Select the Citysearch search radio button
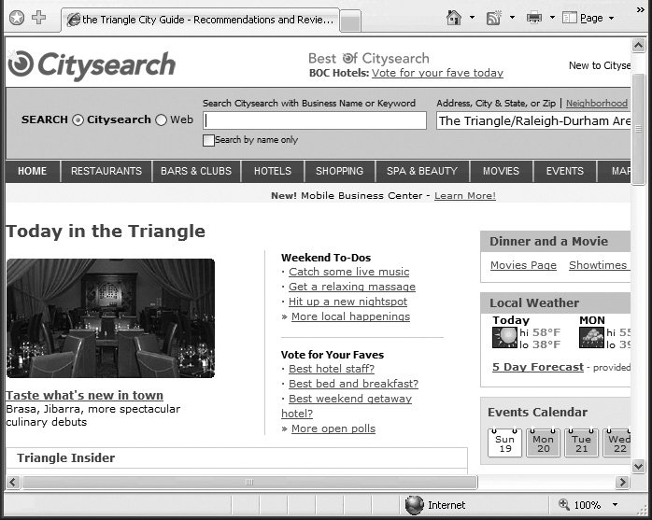652x520 pixels. 78,120
